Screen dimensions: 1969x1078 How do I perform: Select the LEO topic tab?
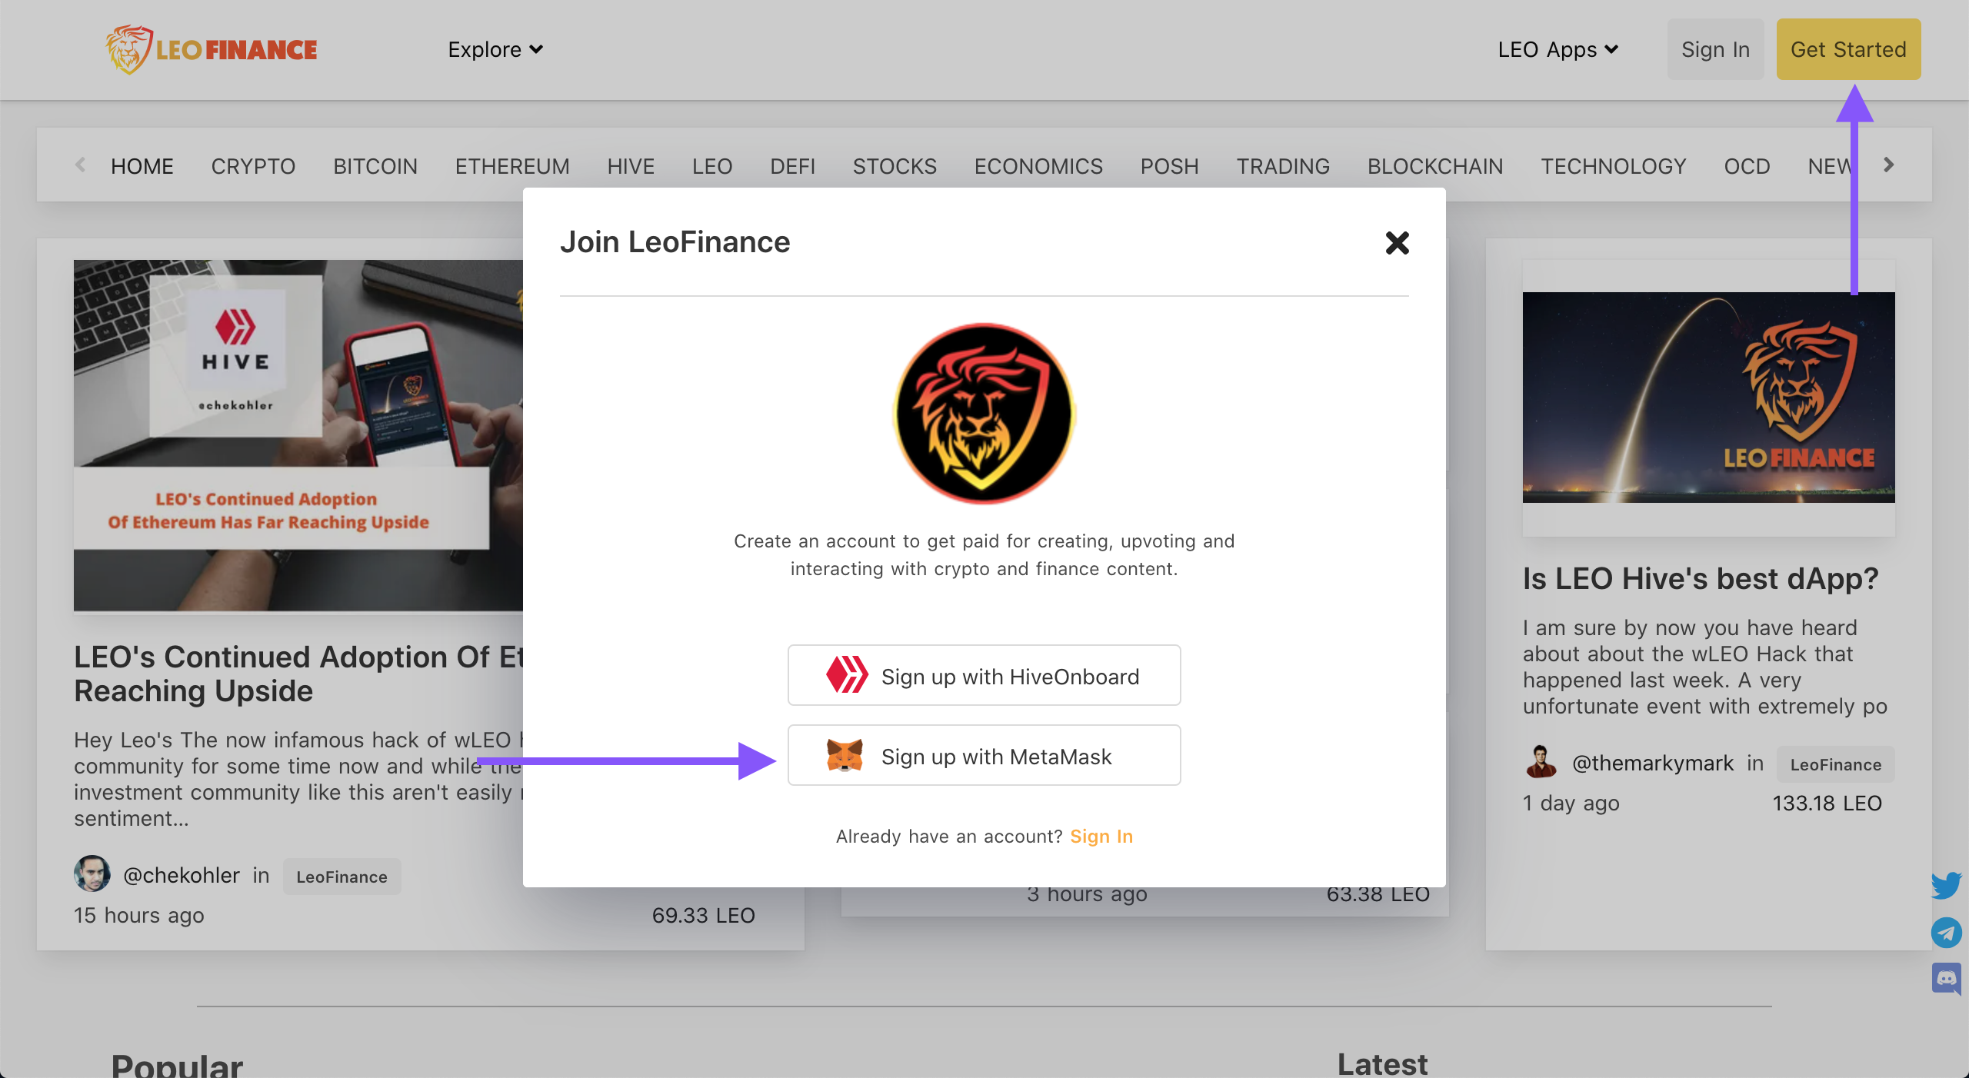tap(712, 166)
